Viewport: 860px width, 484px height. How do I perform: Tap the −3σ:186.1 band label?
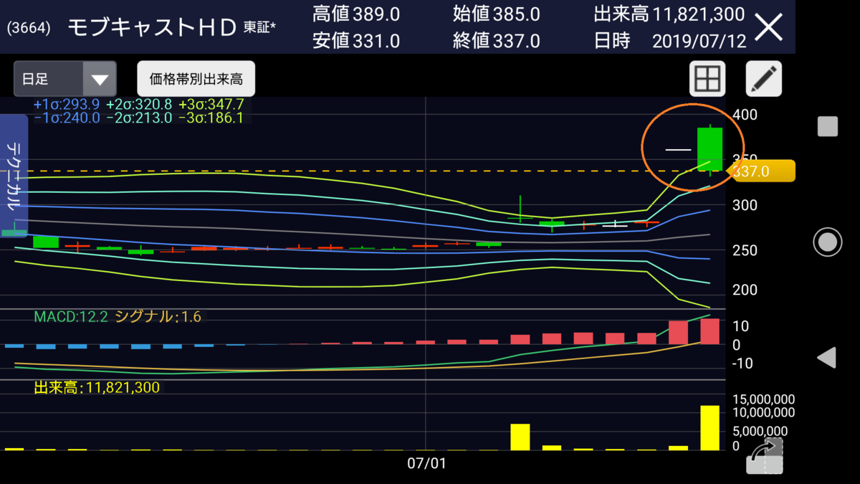(211, 118)
